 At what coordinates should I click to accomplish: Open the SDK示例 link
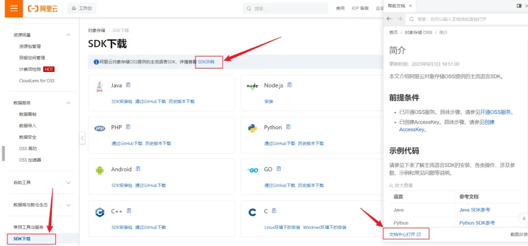[x=206, y=62]
